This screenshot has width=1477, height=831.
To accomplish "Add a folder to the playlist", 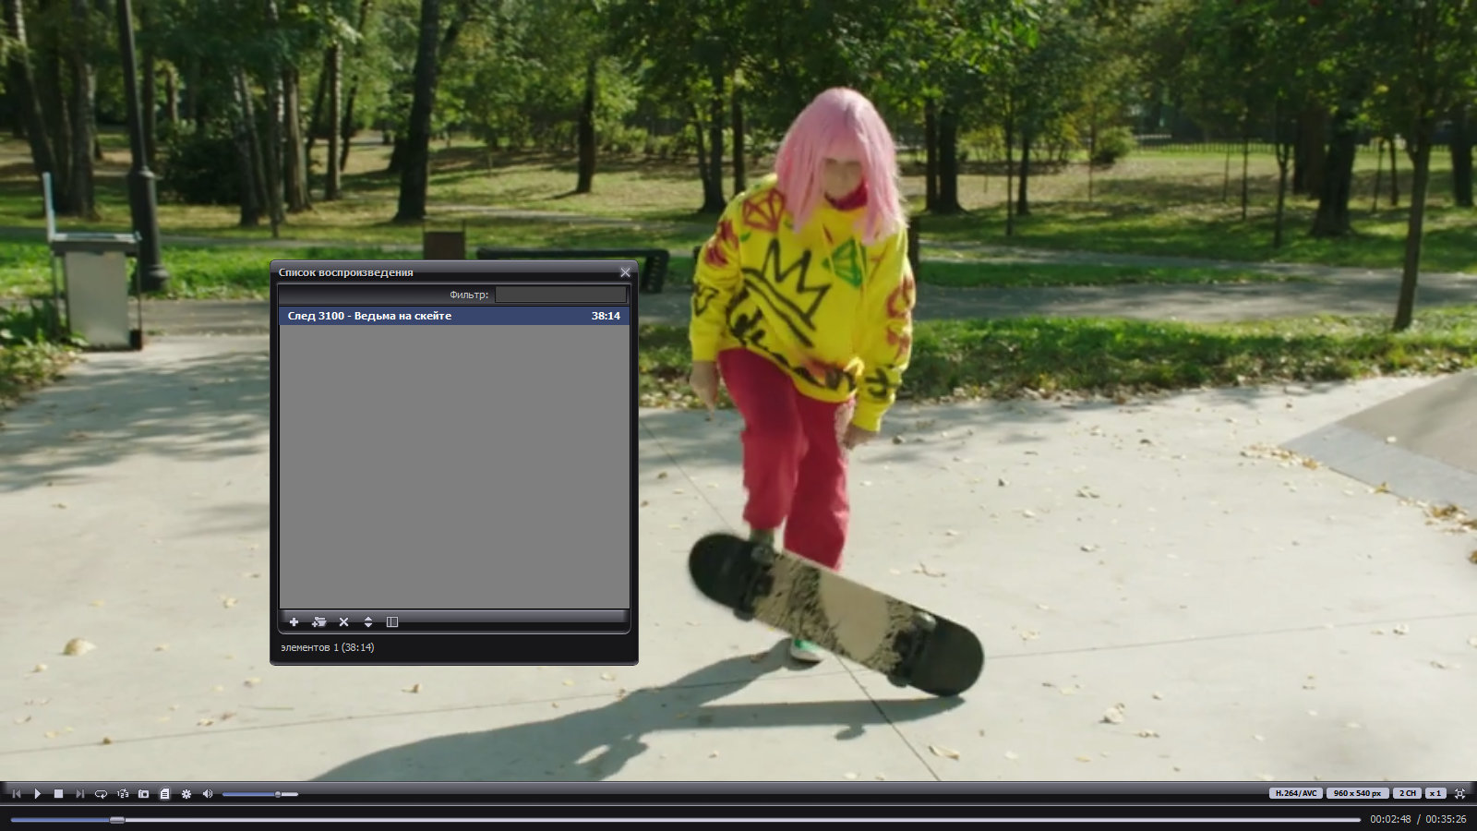I will pyautogui.click(x=318, y=621).
